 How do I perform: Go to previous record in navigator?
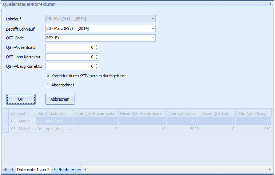(x=12, y=170)
